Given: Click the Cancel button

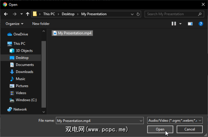Looking at the screenshot, I should [190, 129].
